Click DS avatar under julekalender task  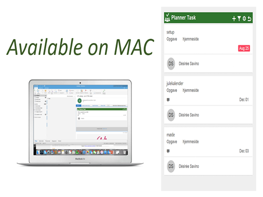(171, 115)
